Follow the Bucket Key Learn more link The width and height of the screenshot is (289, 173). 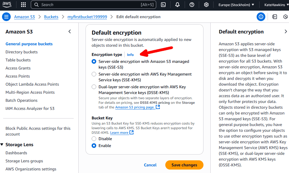tap(119, 133)
